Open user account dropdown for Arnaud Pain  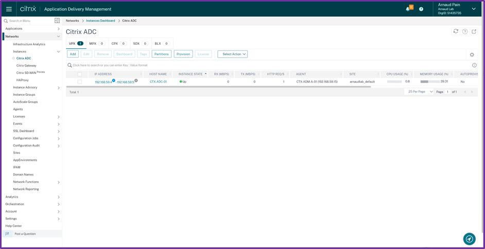pyautogui.click(x=474, y=9)
